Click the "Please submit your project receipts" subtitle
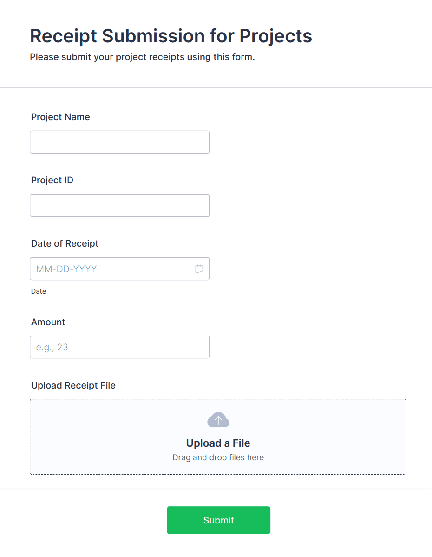Image resolution: width=432 pixels, height=557 pixels. (142, 57)
